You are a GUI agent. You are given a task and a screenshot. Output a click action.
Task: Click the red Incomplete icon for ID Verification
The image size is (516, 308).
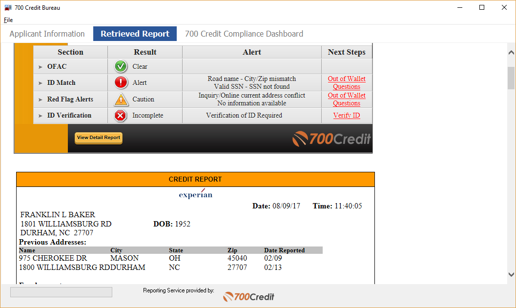(x=121, y=115)
